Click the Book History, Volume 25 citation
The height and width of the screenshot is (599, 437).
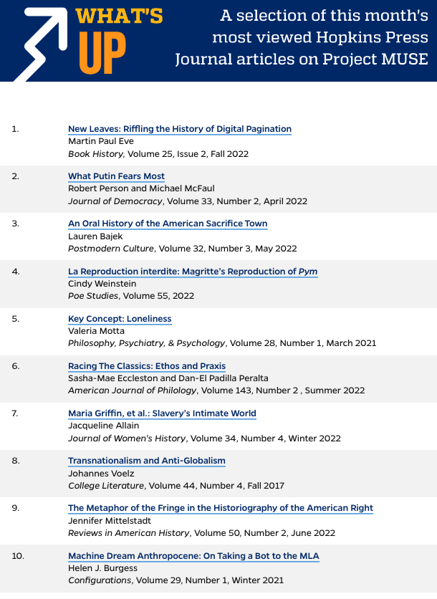click(158, 154)
